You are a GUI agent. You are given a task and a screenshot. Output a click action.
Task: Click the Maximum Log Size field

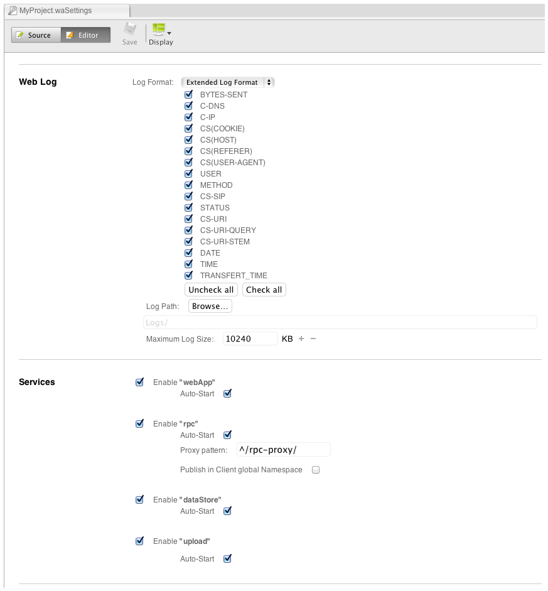[250, 339]
